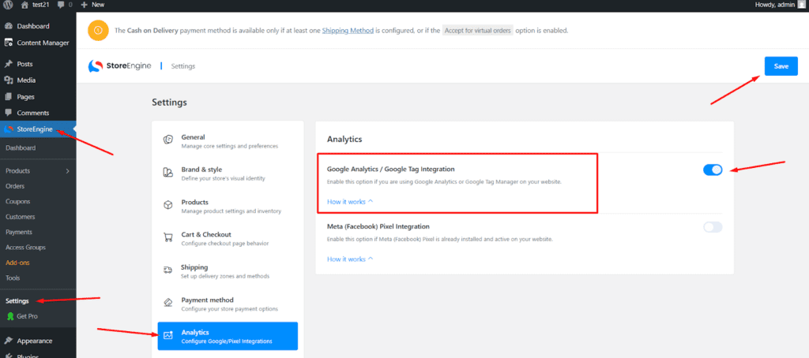809x358 pixels.
Task: Click the Settings breadcrumb text
Action: pyautogui.click(x=183, y=66)
